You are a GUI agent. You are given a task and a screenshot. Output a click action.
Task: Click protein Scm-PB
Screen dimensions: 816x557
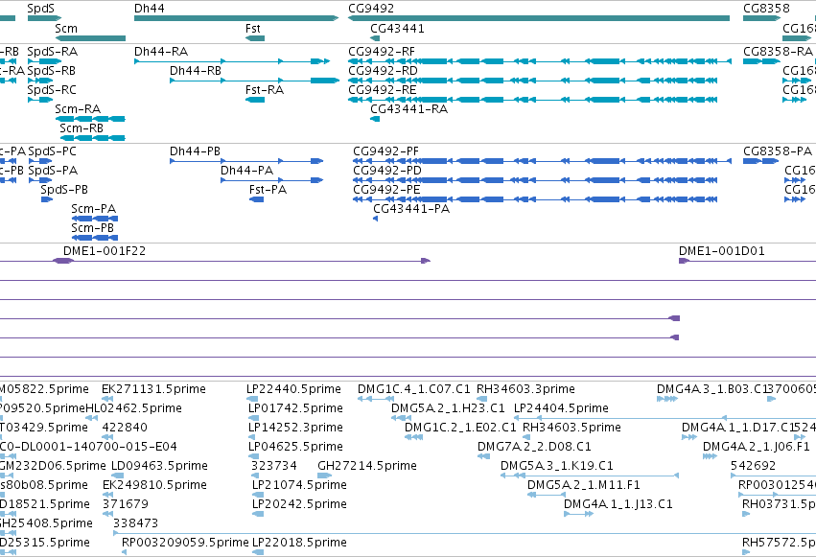[x=95, y=238]
